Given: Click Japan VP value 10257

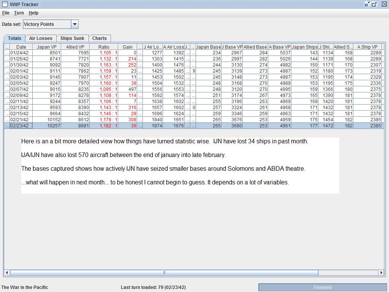Looking at the screenshot, I should [x=47, y=125].
